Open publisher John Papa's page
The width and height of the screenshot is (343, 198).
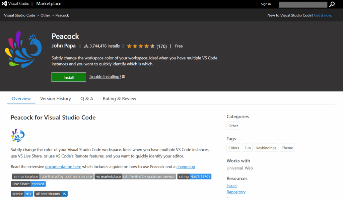[63, 46]
